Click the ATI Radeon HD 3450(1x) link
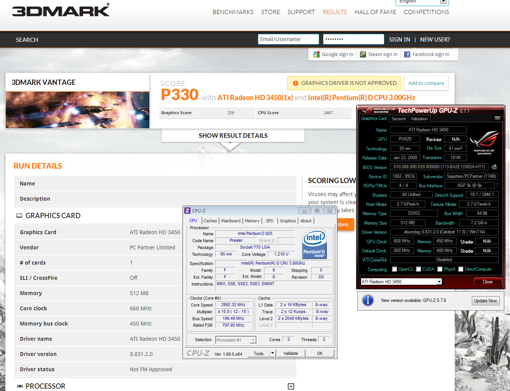Viewport: 510px width, 391px height. tap(255, 98)
